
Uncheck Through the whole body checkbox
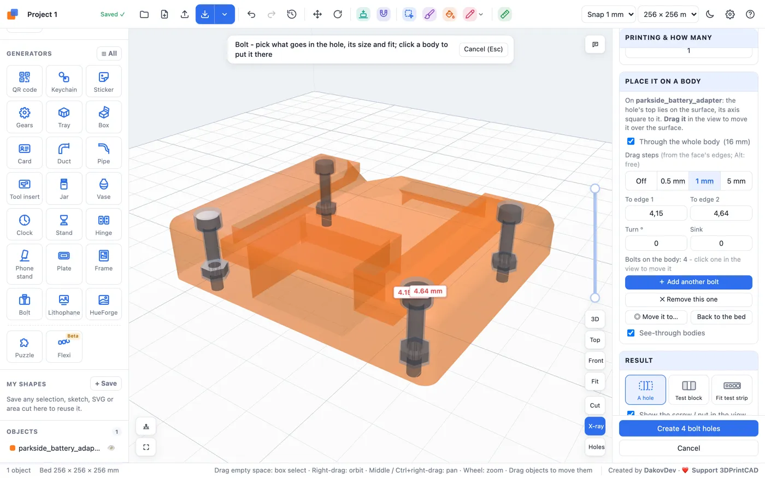(631, 141)
